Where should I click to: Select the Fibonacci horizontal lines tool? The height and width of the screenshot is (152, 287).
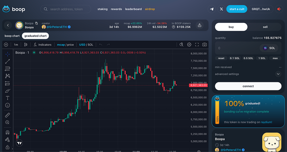8,69
